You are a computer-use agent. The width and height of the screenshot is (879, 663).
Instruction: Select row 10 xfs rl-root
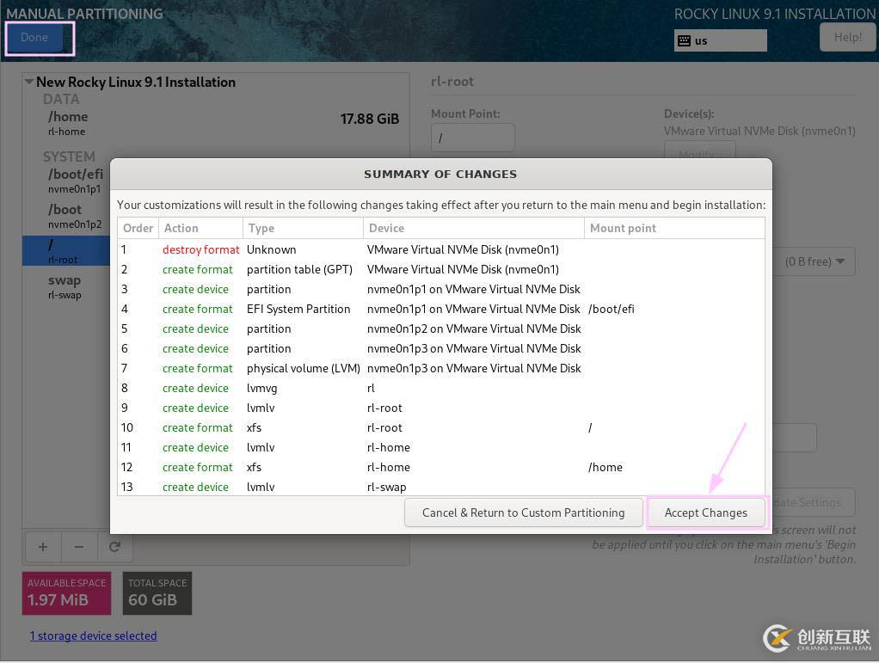click(440, 428)
